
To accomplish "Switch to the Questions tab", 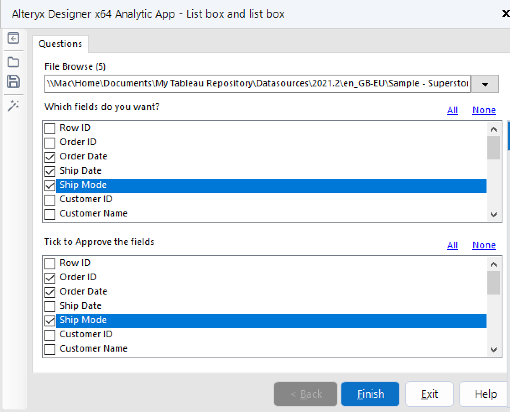I will [60, 44].
